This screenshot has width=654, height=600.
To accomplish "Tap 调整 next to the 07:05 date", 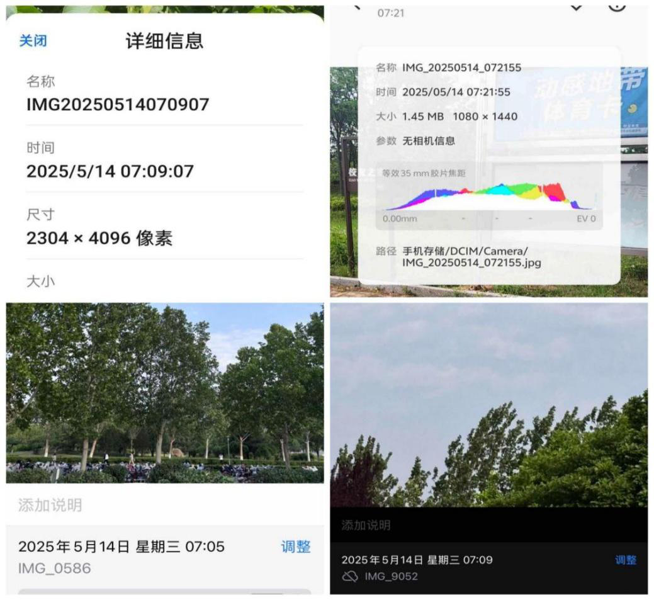I will tap(295, 546).
